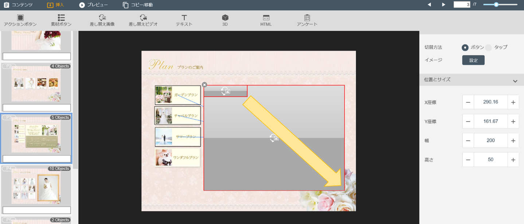
Task: Select the P4 page thumbnail
Action: [36, 186]
